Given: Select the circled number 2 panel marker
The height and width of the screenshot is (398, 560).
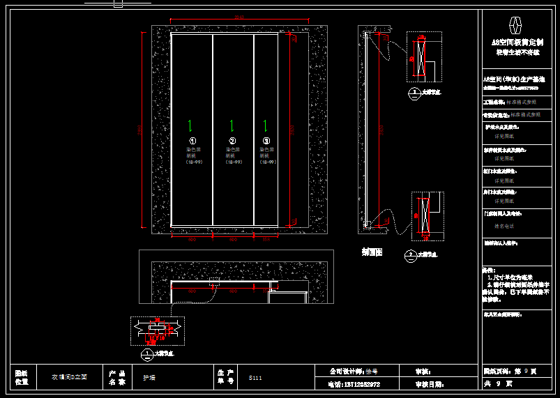Looking at the screenshot, I should point(232,141).
